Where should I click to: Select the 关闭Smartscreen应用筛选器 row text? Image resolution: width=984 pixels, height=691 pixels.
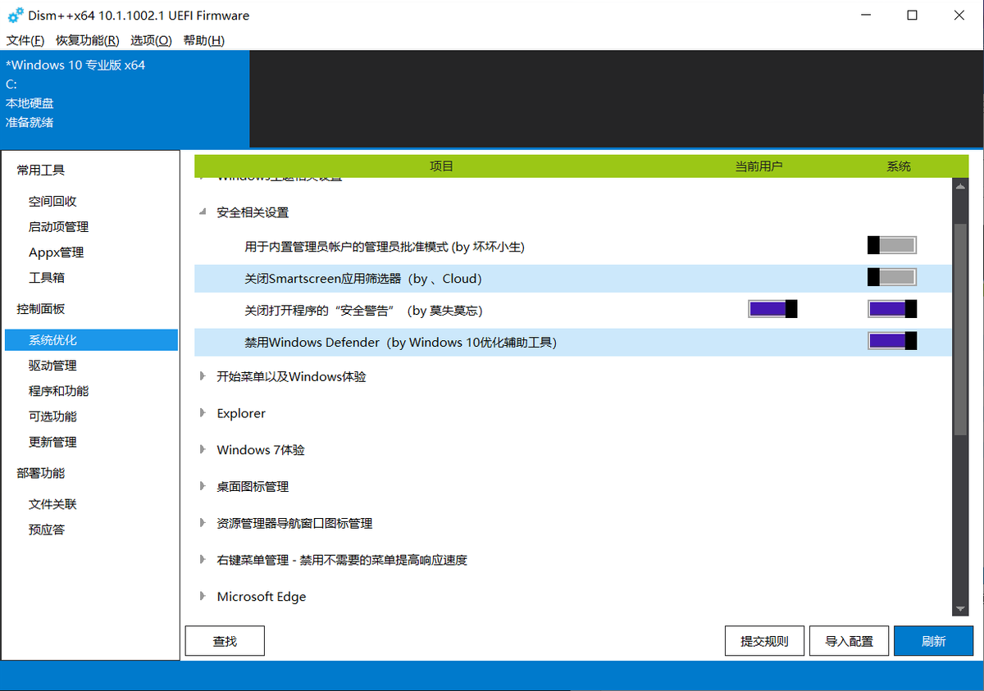(363, 279)
